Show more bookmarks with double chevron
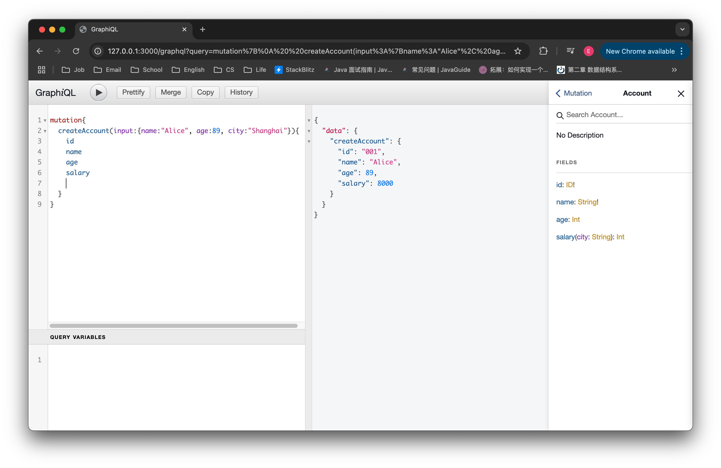Image resolution: width=721 pixels, height=468 pixels. pos(674,70)
